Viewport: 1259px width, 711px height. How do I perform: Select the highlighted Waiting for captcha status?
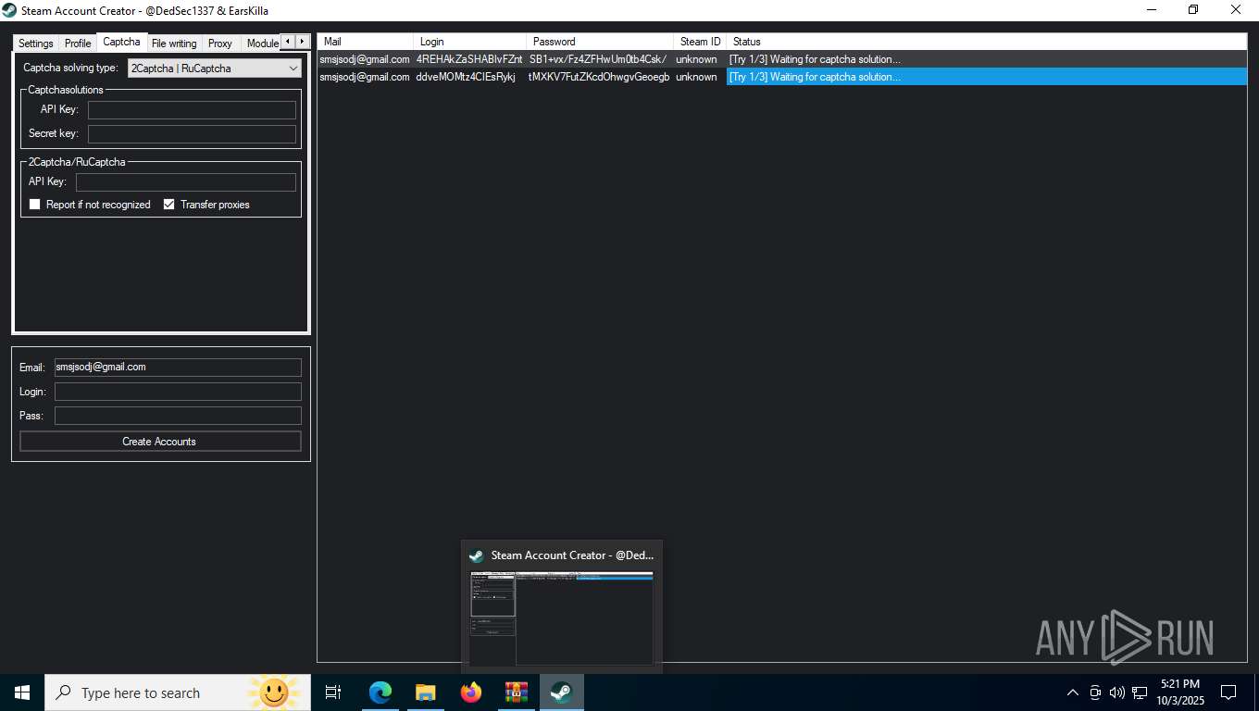(x=987, y=77)
